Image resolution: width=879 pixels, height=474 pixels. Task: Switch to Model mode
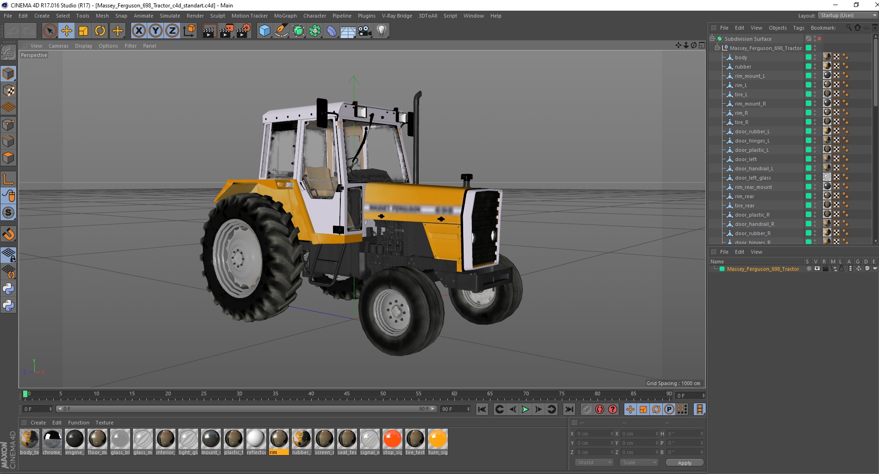tap(8, 74)
